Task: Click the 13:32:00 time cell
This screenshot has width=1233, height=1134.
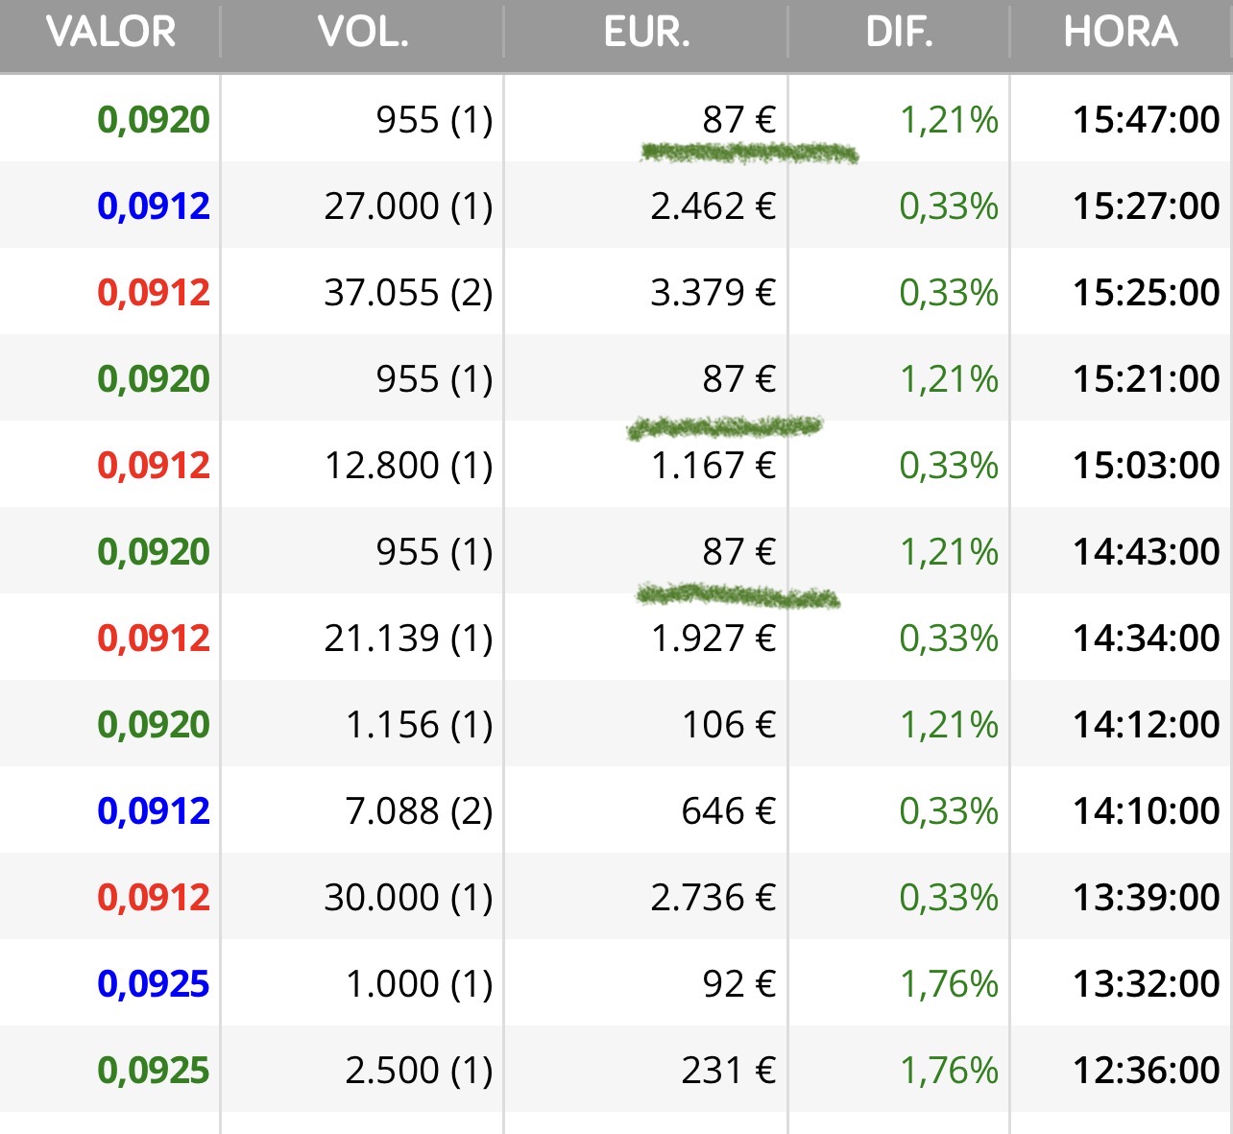Action: click(x=1146, y=984)
